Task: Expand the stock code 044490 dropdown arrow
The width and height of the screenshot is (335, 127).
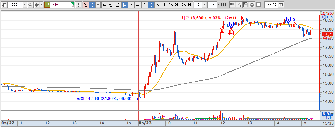Action: click(x=24, y=5)
